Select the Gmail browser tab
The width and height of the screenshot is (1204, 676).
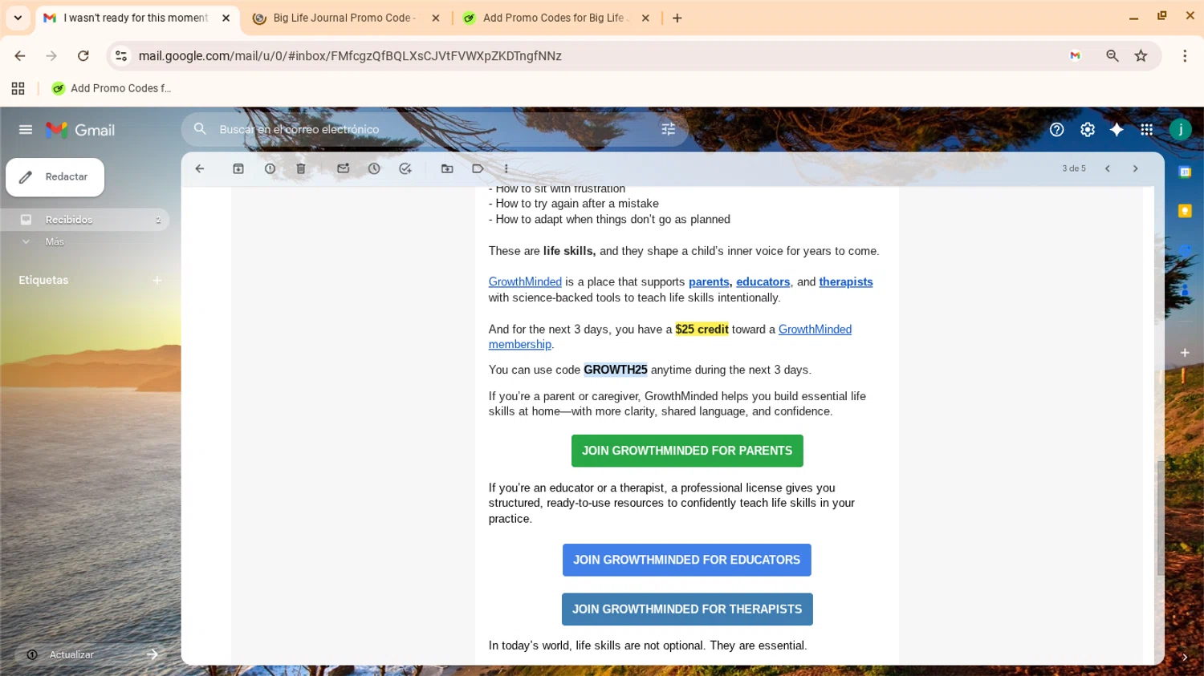(135, 18)
